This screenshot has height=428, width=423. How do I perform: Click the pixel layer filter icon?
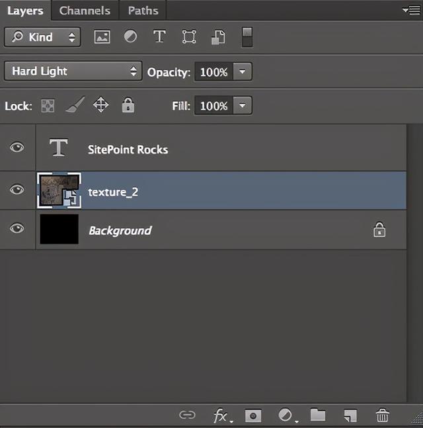[102, 37]
